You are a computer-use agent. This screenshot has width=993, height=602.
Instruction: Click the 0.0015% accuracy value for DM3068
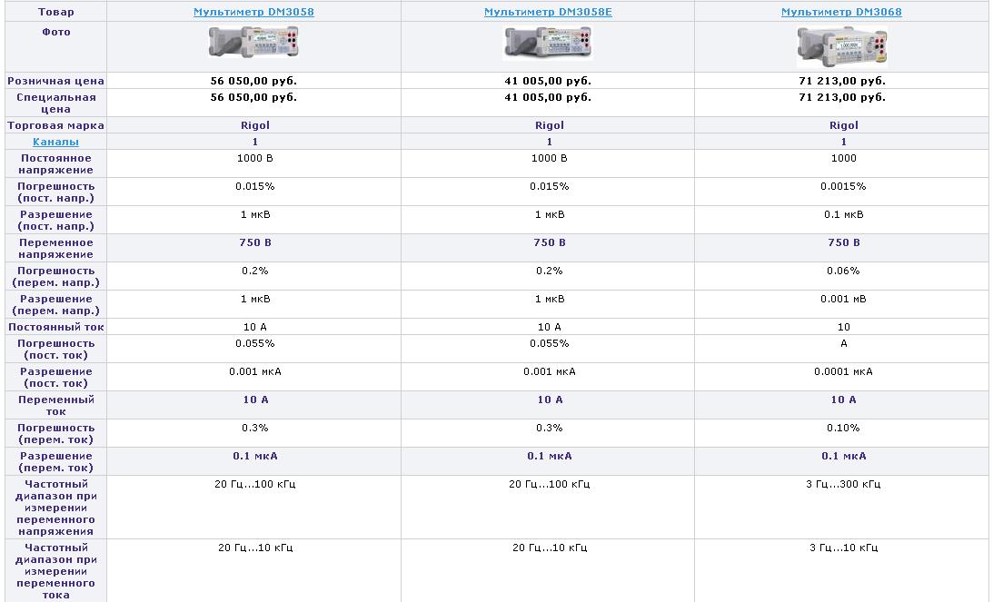point(843,186)
